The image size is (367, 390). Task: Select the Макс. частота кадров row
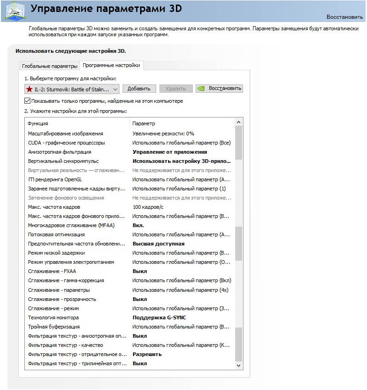coord(130,207)
